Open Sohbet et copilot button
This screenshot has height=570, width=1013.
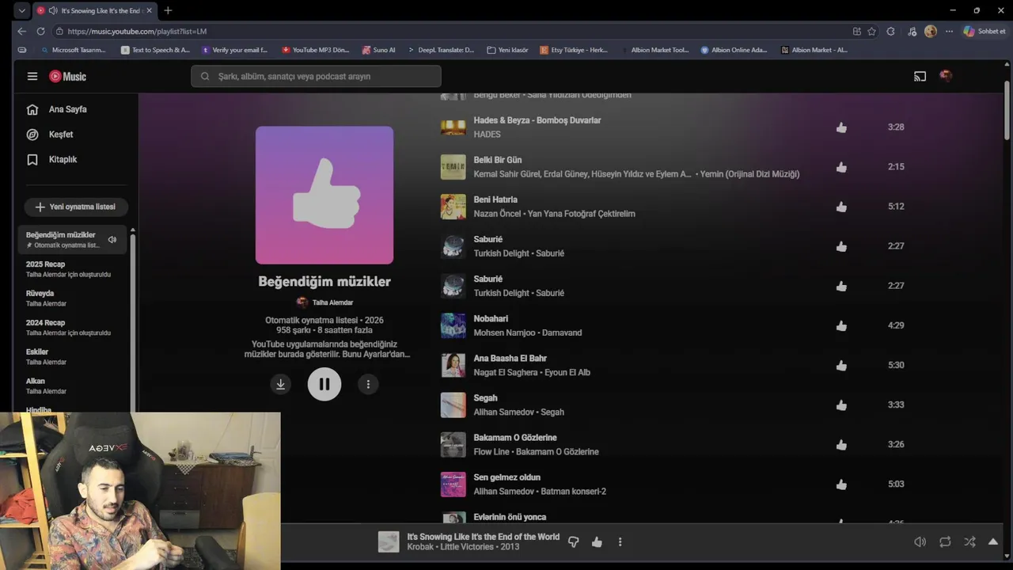[985, 31]
